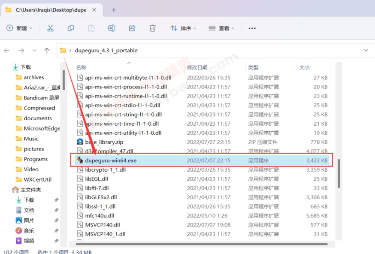Open pinned 文档 Documents in sidebar
The width and height of the screenshot is (375, 254).
tap(25, 210)
